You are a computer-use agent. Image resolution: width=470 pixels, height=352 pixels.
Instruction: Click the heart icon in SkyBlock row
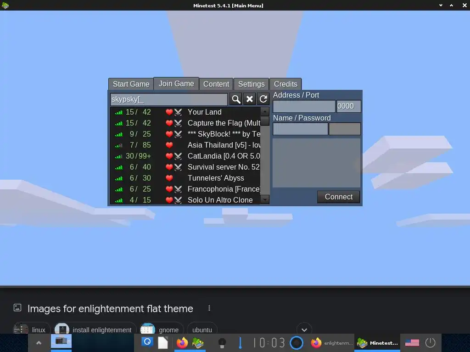(x=169, y=134)
